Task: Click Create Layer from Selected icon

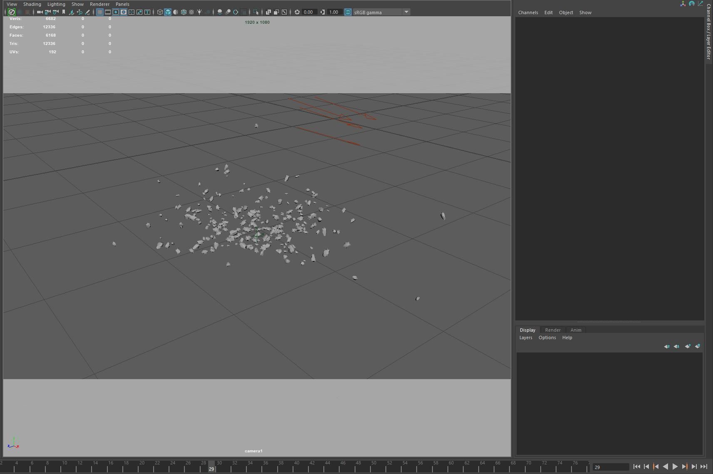Action: pyautogui.click(x=698, y=346)
